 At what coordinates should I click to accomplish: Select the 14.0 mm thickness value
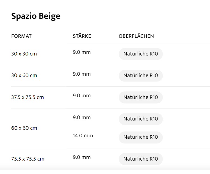(x=83, y=136)
